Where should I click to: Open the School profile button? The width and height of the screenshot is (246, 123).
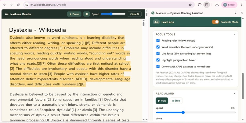pos(229,5)
